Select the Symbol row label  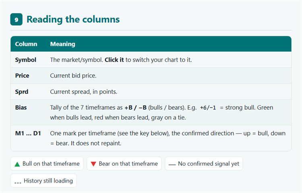point(26,60)
